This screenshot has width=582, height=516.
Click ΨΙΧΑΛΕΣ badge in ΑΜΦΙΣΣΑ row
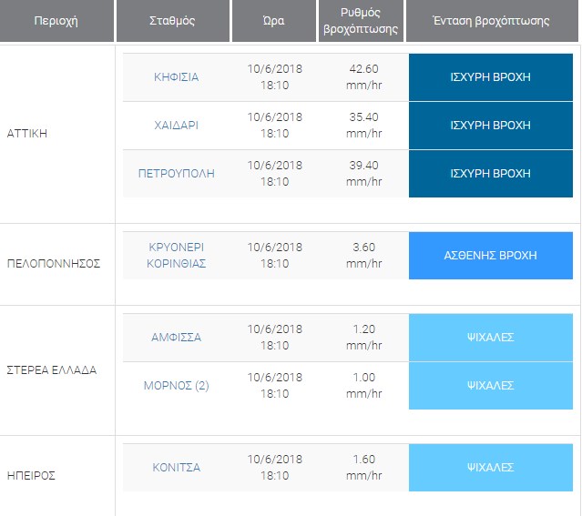point(491,338)
